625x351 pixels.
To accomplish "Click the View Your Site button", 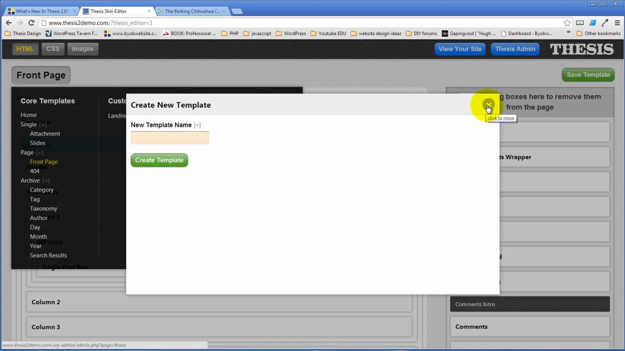I will 460,49.
